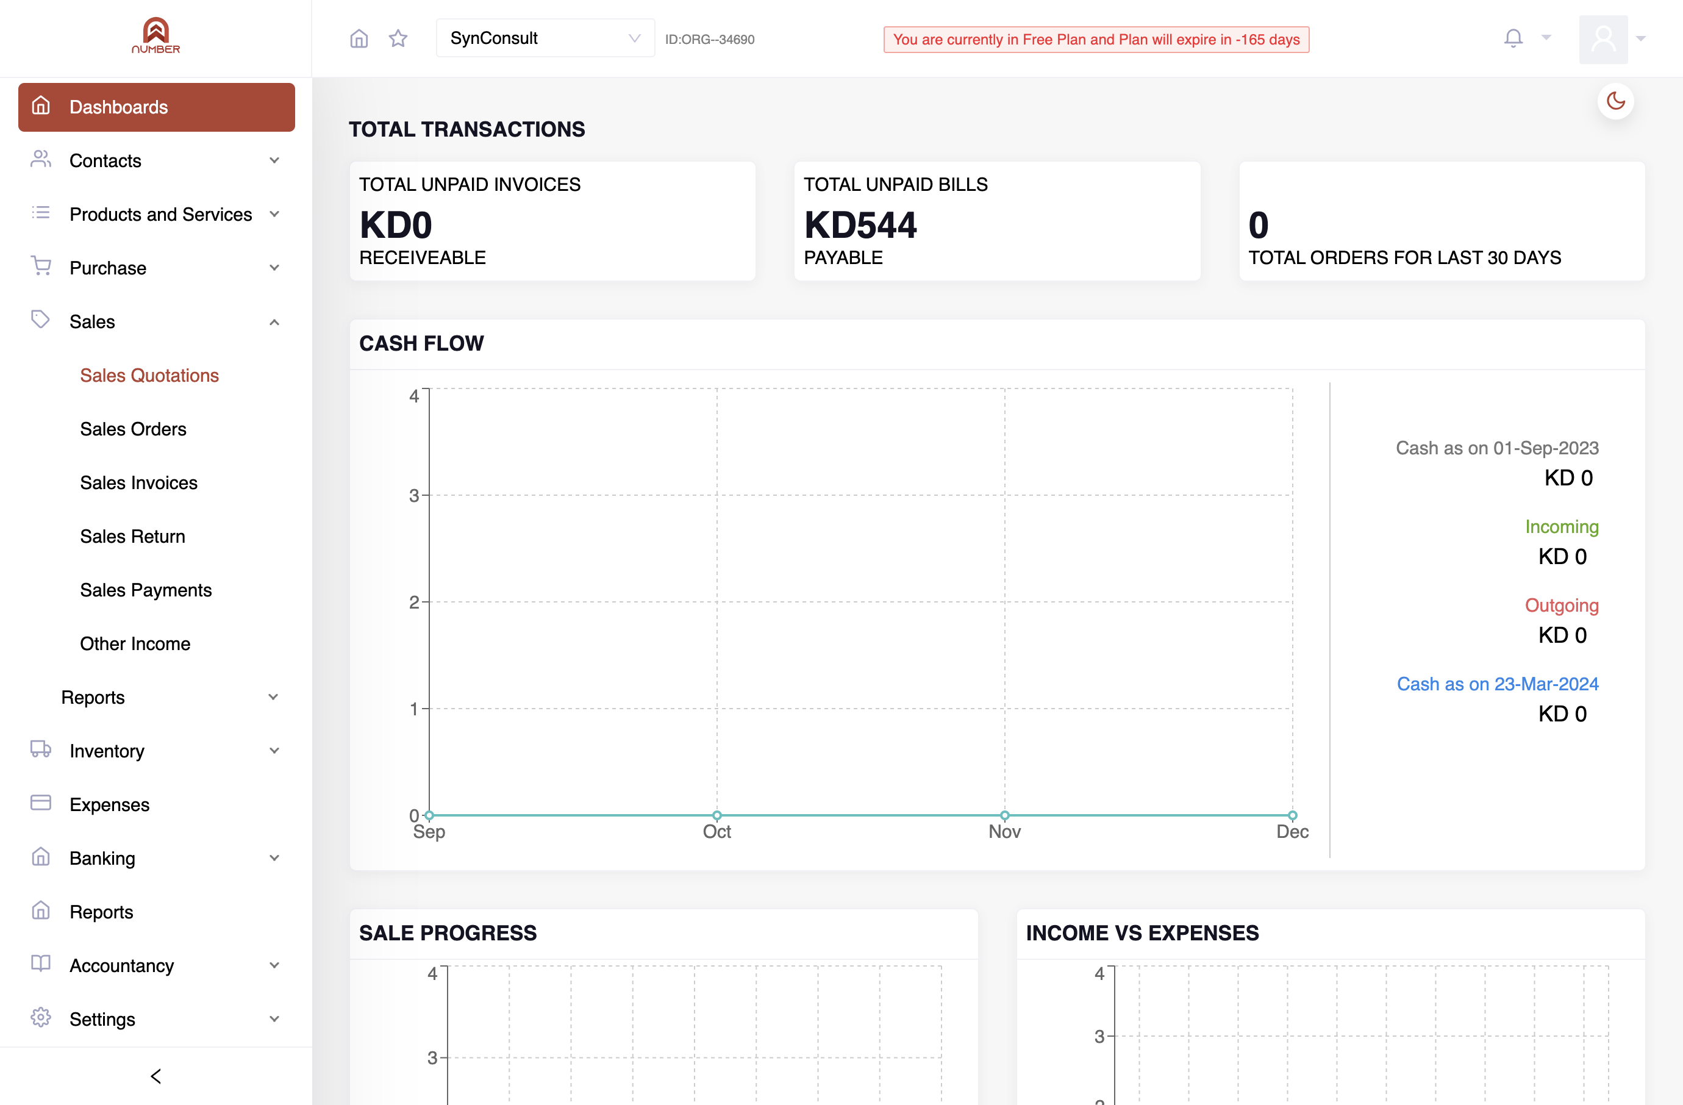Click the Contacts people icon
The width and height of the screenshot is (1683, 1105).
[41, 160]
